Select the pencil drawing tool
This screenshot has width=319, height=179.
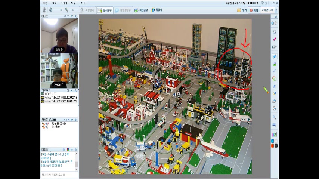pyautogui.click(x=274, y=56)
